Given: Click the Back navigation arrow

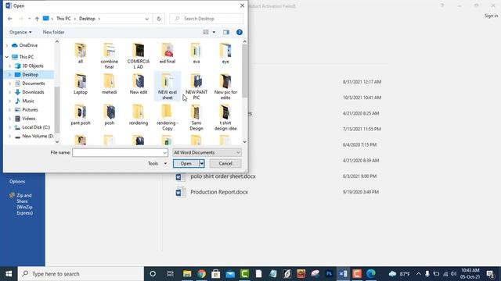Looking at the screenshot, I should pos(10,19).
